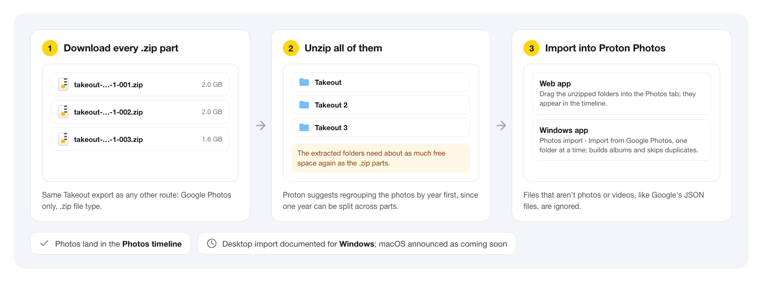Screen dimensions: 762x282
Task: Click the zip icon for takeout-...-1-003.zip
Action: click(x=63, y=139)
